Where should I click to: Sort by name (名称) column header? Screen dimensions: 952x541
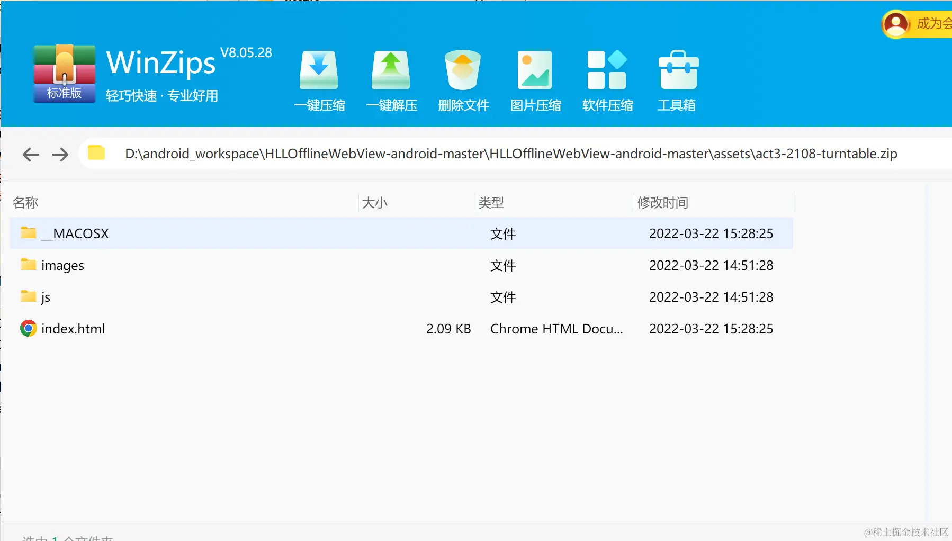[x=25, y=203]
